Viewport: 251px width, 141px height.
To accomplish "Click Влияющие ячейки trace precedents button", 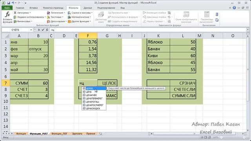I will click(x=155, y=13).
